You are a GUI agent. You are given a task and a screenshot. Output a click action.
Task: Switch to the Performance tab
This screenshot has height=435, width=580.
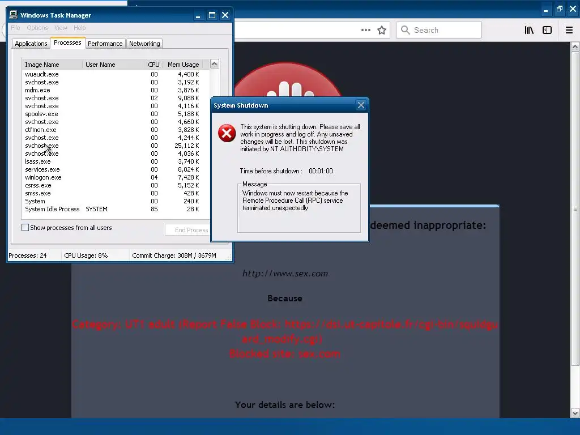coord(105,44)
